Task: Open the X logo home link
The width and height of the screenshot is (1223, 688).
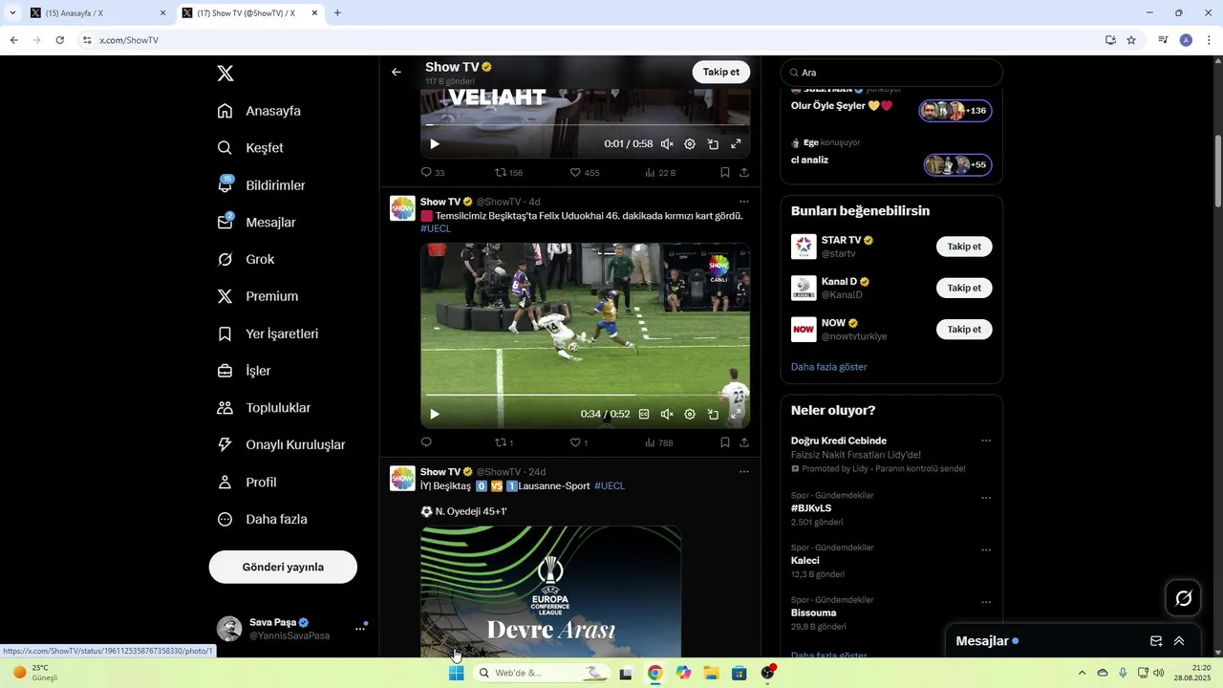Action: [225, 74]
